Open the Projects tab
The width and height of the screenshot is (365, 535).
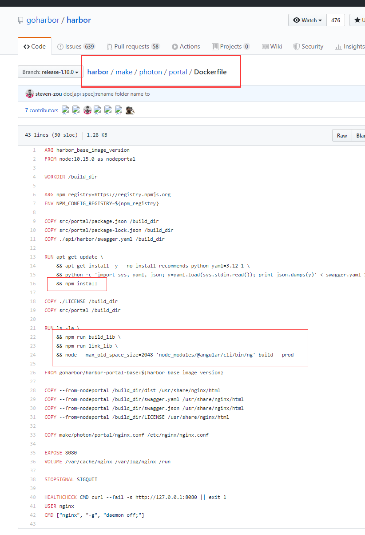(x=231, y=46)
